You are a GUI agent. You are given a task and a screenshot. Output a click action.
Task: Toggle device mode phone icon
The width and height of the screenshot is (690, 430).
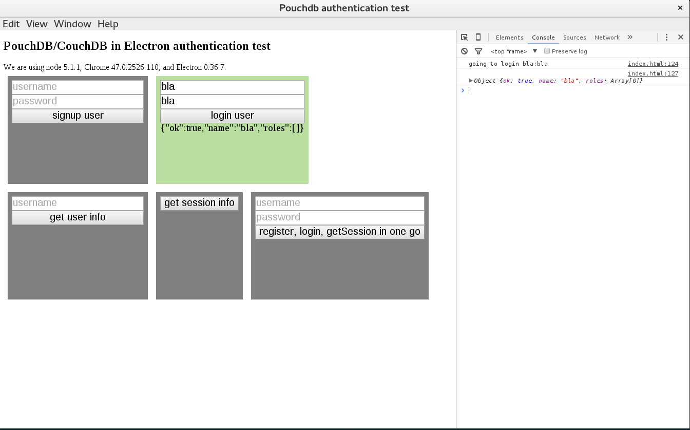coord(478,38)
